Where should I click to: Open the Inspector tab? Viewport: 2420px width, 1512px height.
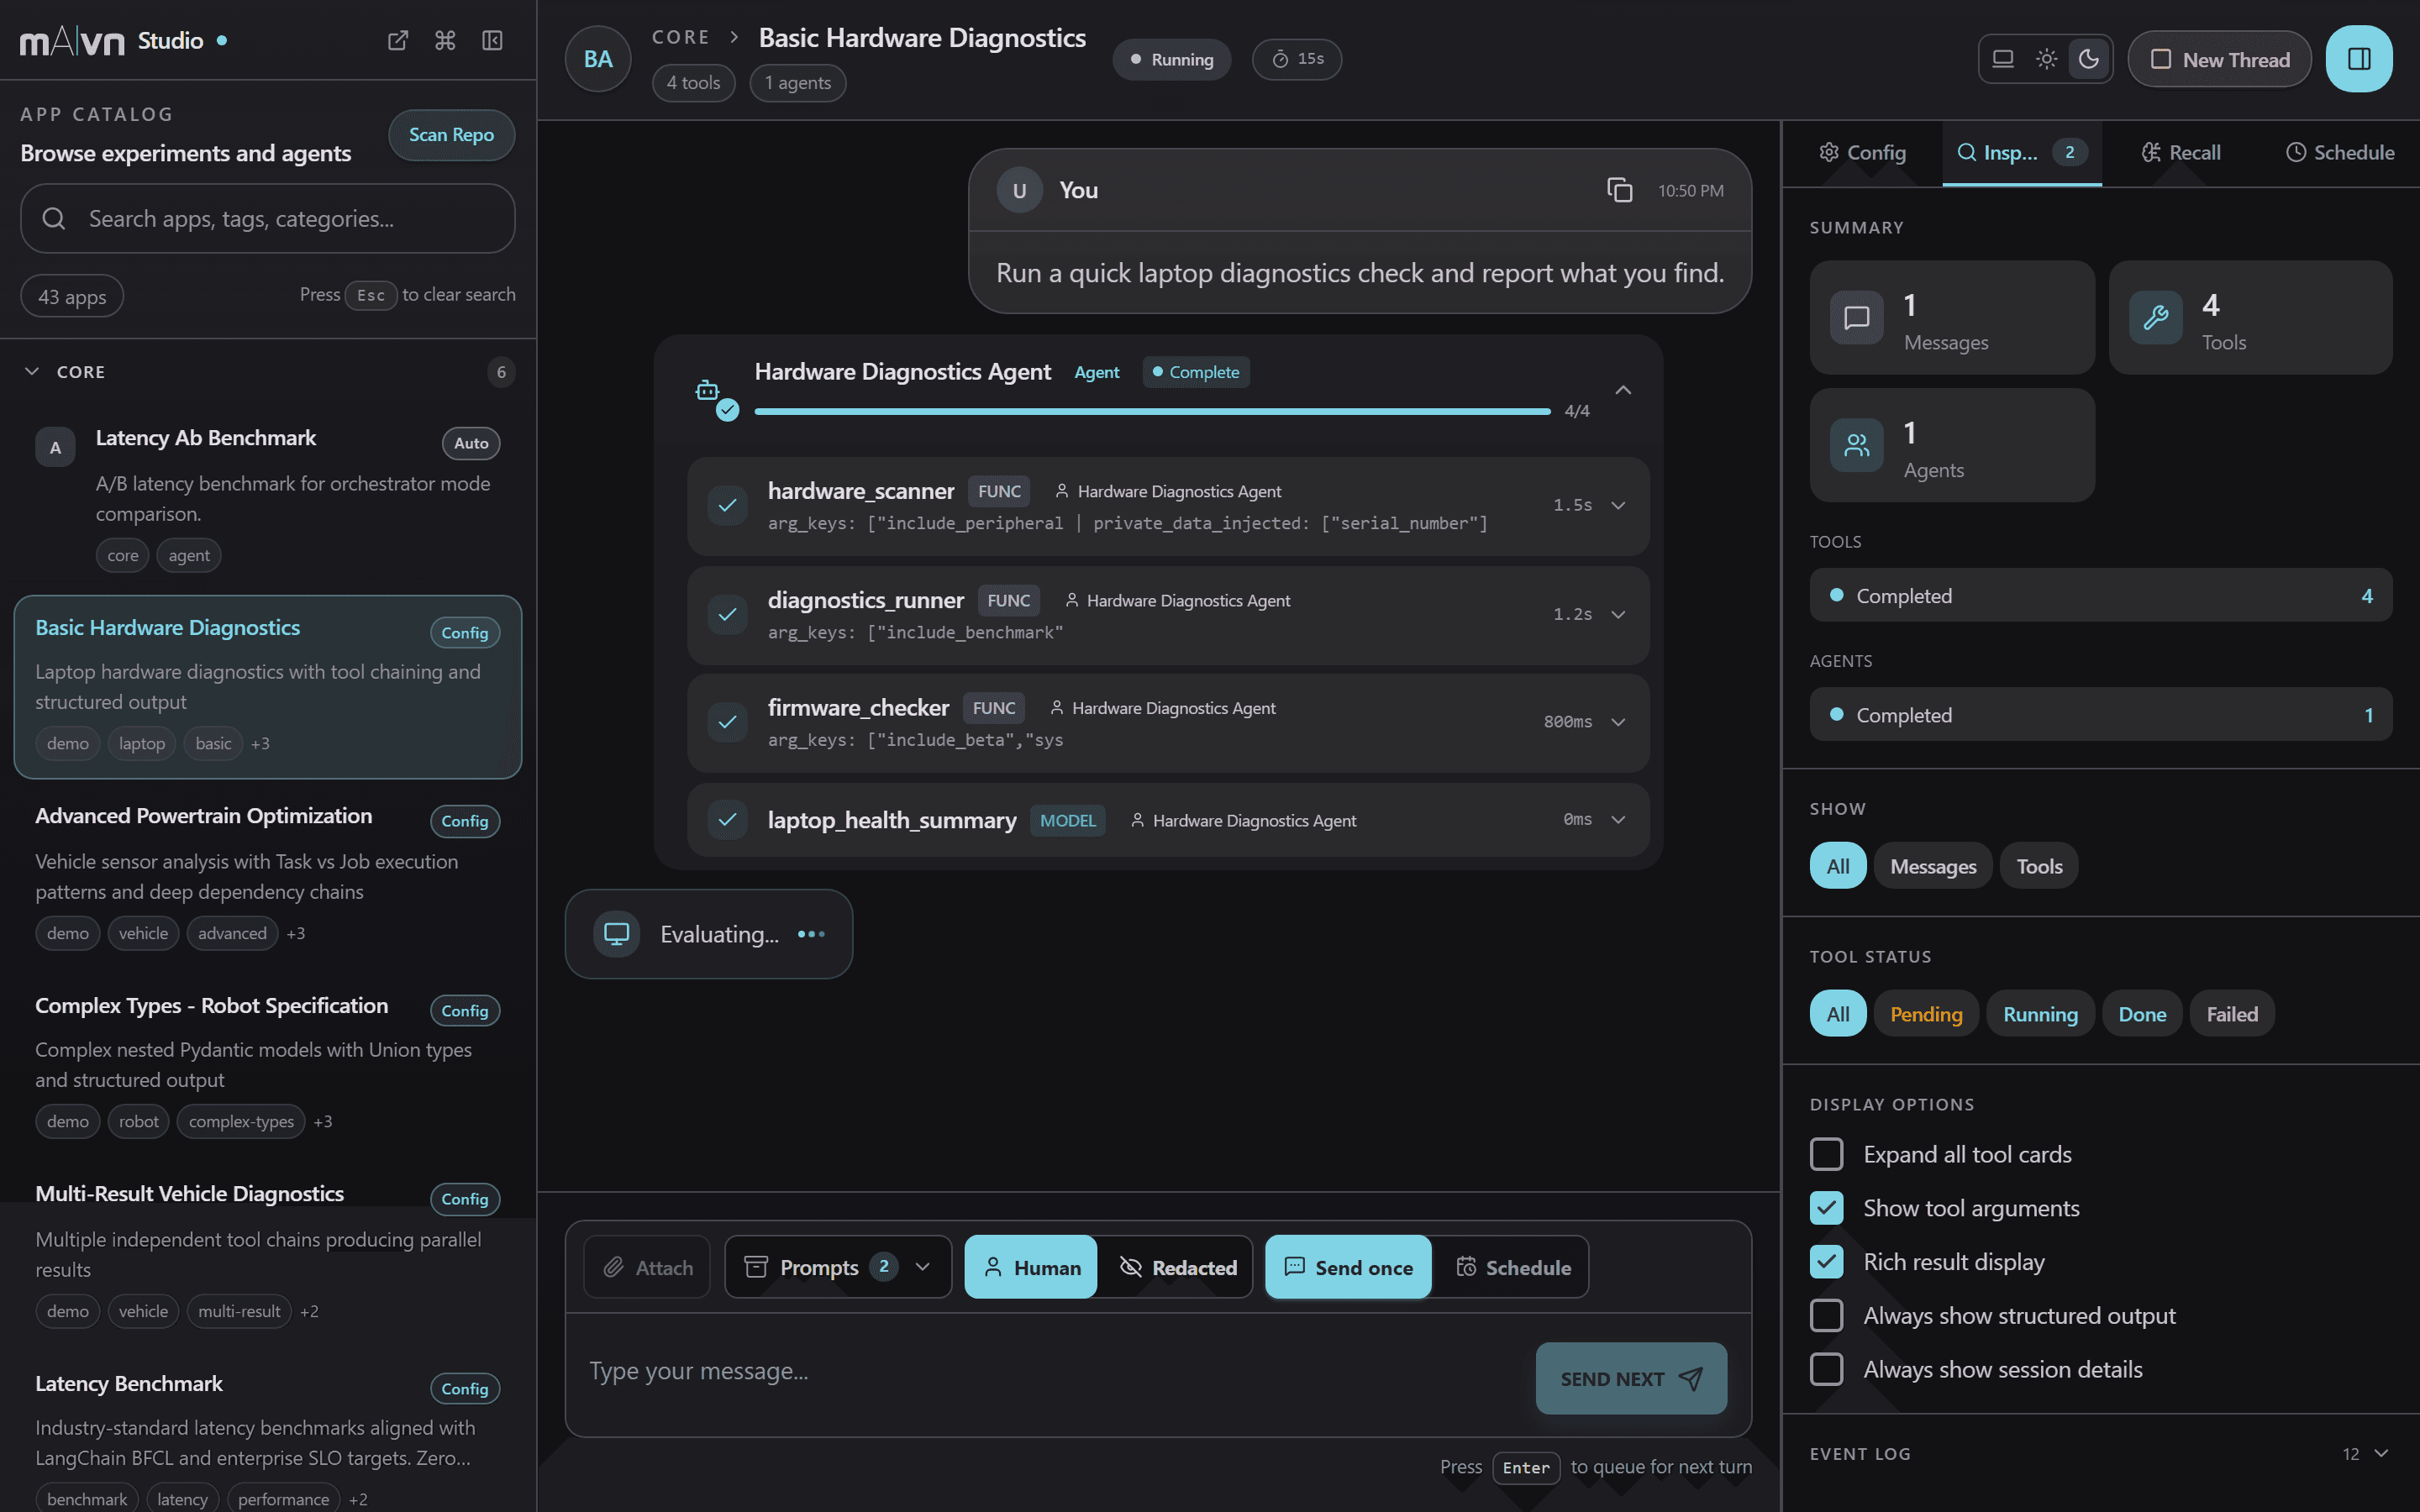[2021, 152]
